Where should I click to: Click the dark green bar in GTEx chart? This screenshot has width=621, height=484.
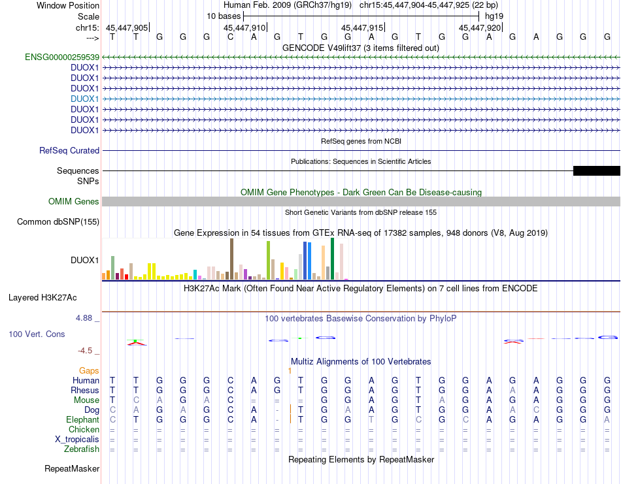point(332,259)
